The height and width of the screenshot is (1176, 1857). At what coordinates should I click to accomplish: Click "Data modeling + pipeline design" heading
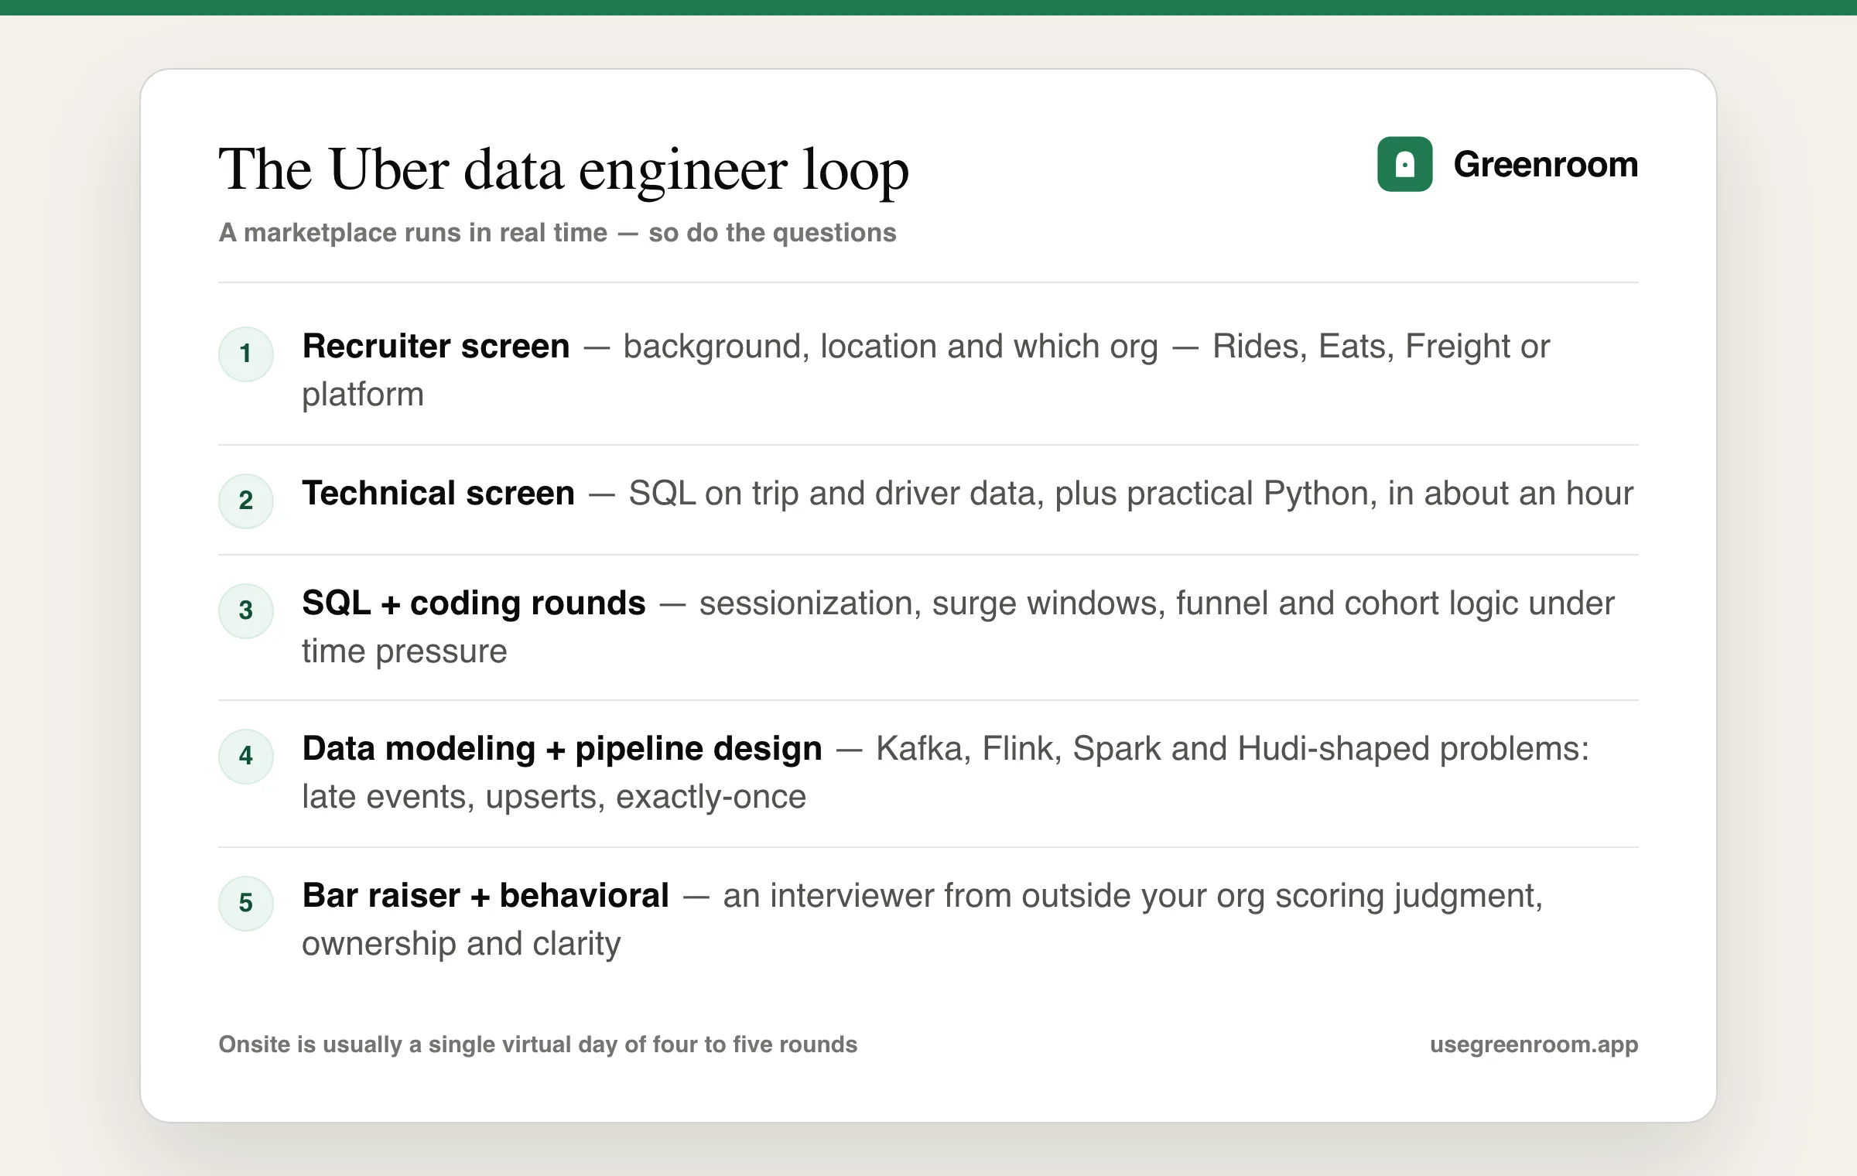[562, 749]
